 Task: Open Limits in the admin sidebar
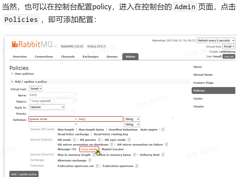pyautogui.click(x=198, y=99)
